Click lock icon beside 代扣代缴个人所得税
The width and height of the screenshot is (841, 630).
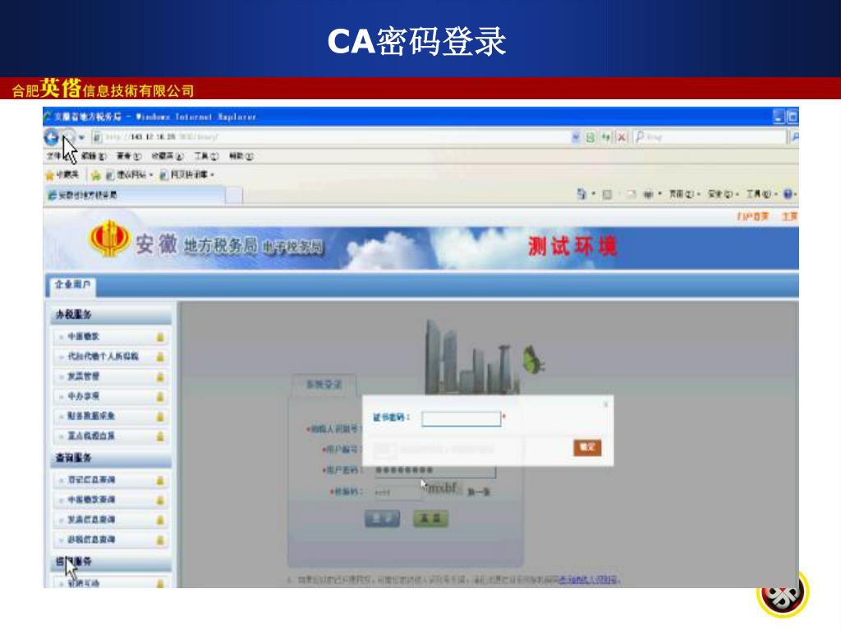pos(160,357)
